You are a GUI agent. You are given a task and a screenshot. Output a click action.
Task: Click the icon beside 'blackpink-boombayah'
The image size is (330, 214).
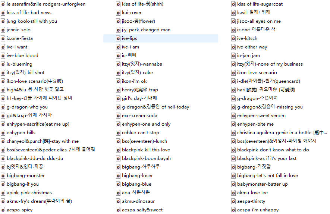118,158
